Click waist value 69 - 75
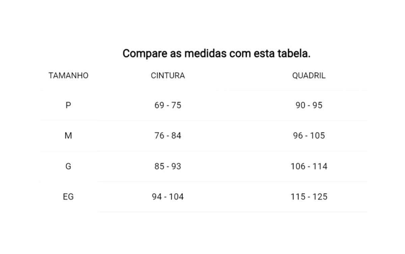 [x=168, y=105]
